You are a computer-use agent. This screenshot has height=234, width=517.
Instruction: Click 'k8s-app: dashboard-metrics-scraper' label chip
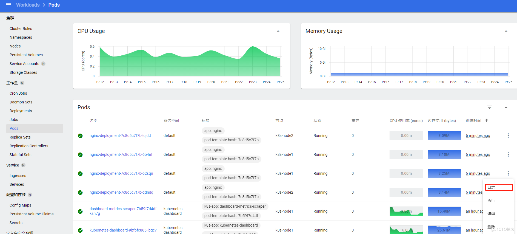235,206
